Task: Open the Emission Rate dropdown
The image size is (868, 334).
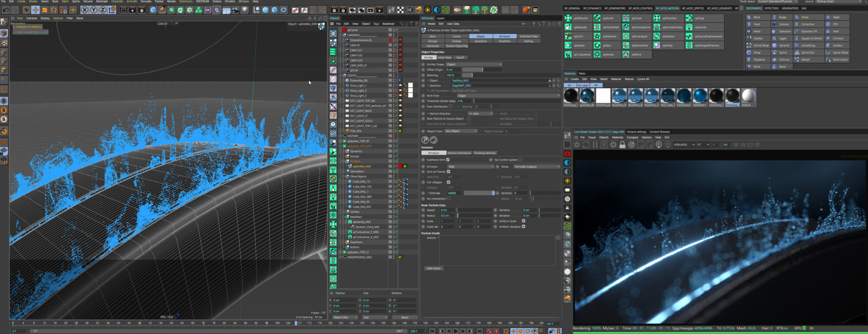Action: (x=471, y=167)
